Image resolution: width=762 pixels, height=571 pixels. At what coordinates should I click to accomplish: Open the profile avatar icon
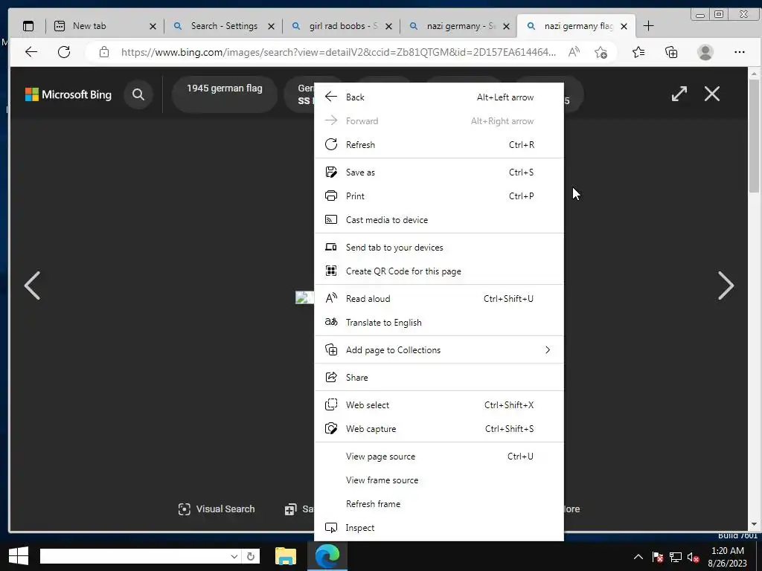click(x=705, y=52)
